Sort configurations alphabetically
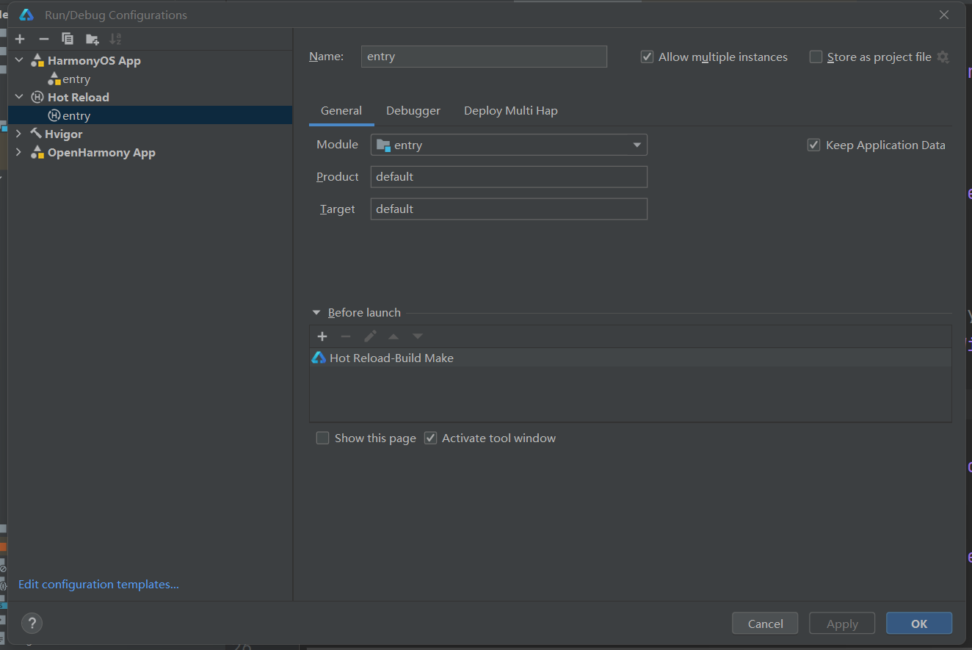This screenshot has width=972, height=650. [x=115, y=39]
